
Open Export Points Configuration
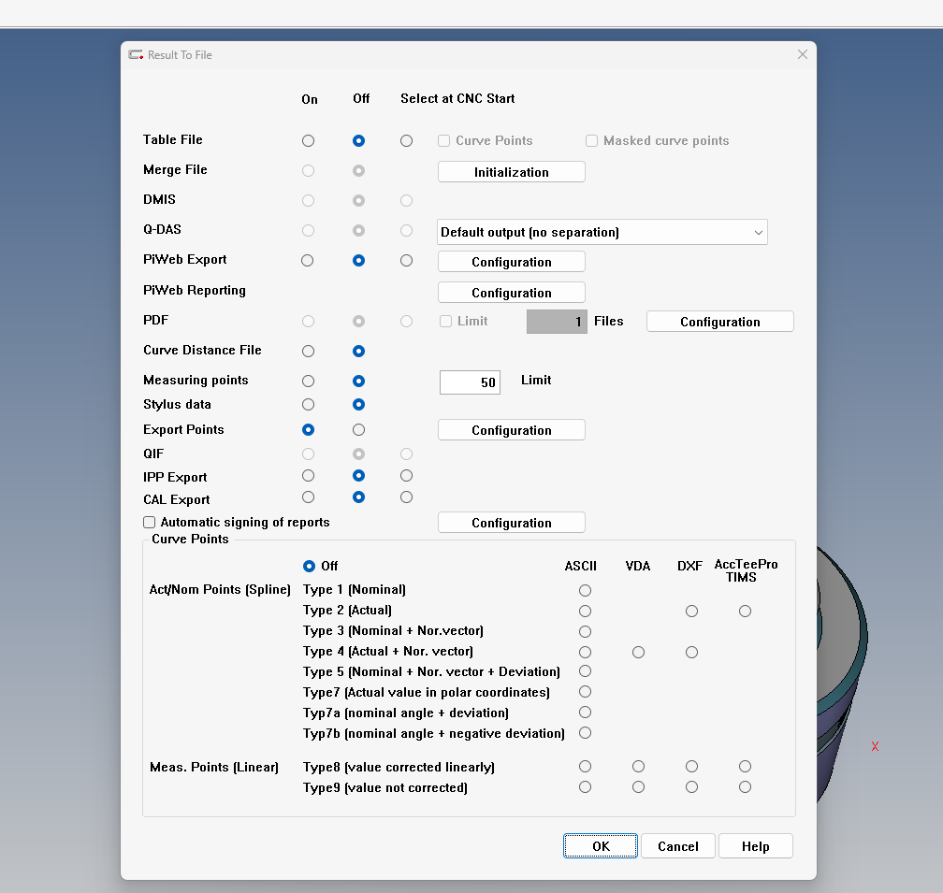[511, 430]
